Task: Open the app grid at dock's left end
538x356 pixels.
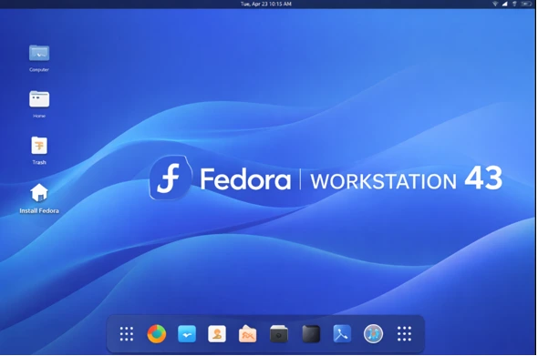Action: tap(127, 334)
